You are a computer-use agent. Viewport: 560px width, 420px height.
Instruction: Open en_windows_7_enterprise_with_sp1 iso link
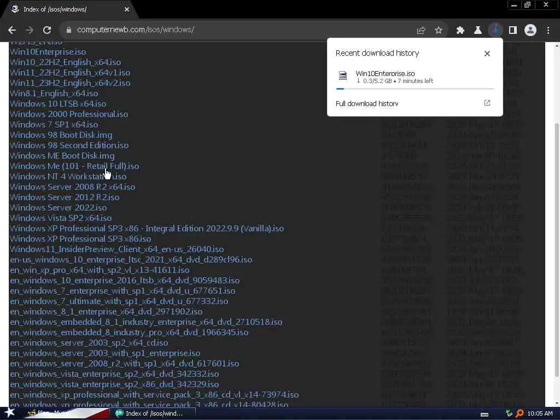pos(122,290)
